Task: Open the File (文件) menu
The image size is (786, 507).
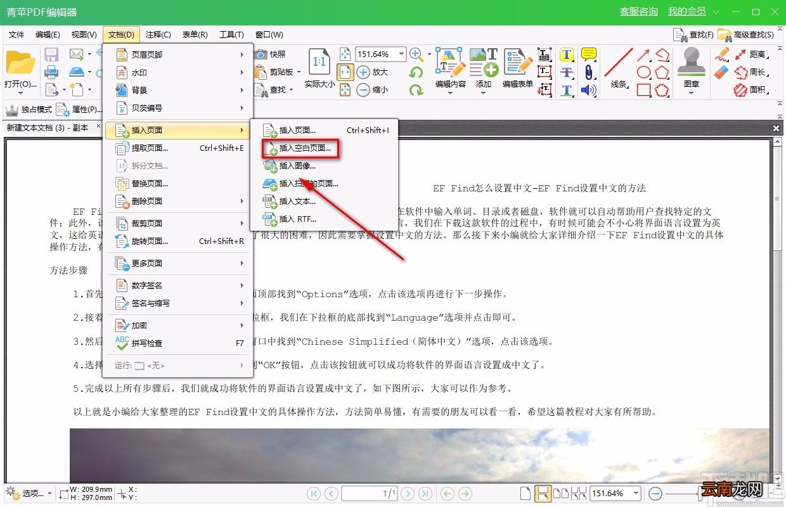Action: coord(16,34)
